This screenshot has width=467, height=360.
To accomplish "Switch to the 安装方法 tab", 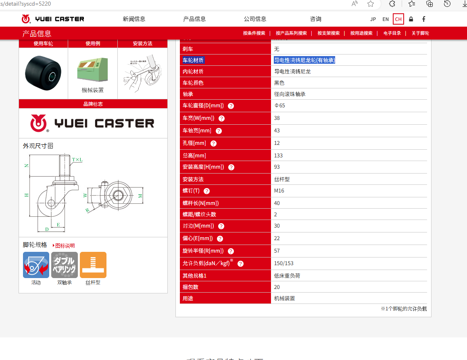I will [142, 43].
